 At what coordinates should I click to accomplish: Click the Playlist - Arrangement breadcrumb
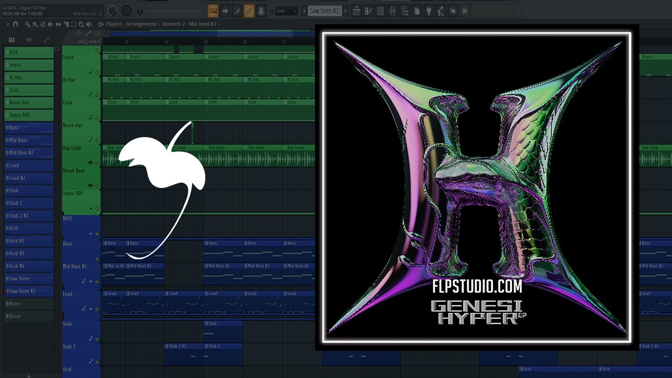pos(131,24)
